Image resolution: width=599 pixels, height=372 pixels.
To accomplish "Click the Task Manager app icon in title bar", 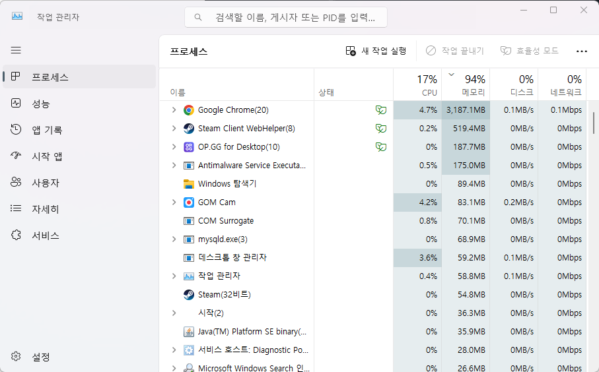I will click(17, 16).
